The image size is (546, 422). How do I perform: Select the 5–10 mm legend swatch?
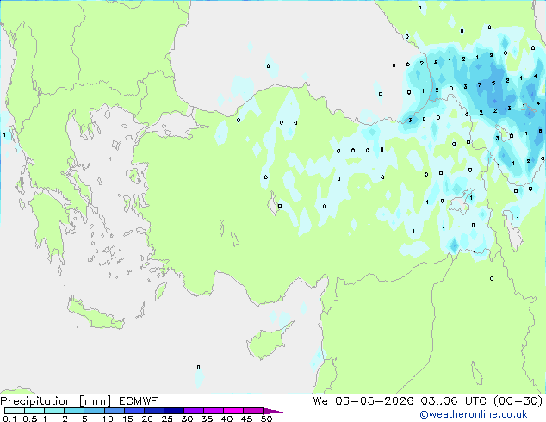[x=94, y=411]
